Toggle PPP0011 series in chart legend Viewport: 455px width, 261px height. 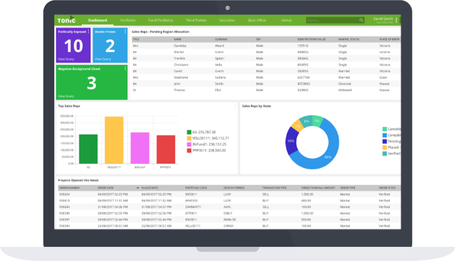[188, 151]
